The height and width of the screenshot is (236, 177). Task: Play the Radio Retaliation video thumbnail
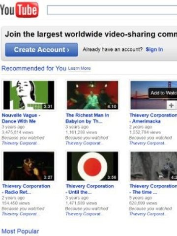29,166
